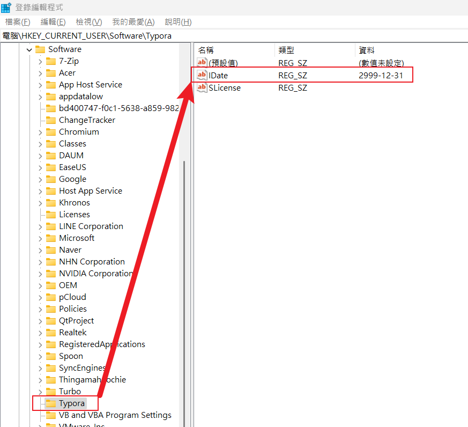
Task: Click the Chromium folder icon
Action: click(x=51, y=132)
